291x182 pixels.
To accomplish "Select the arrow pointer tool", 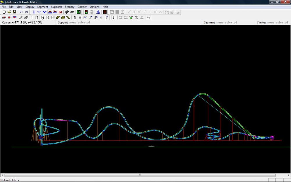I will coord(114,17).
